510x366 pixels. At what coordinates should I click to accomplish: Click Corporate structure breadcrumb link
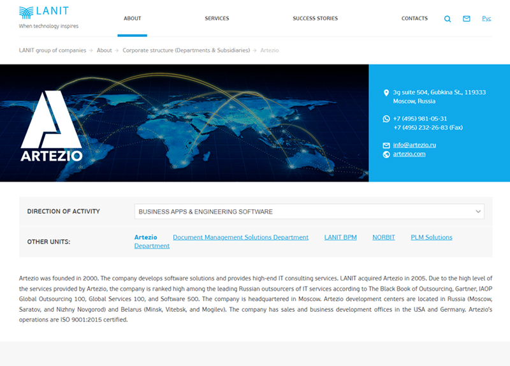[186, 50]
